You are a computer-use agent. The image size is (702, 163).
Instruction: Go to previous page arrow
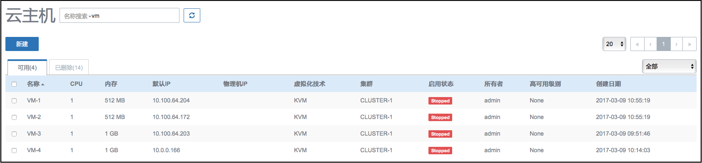650,44
